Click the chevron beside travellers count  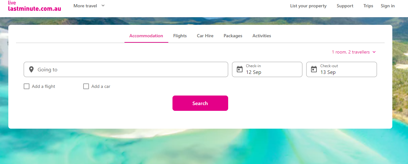(x=374, y=52)
